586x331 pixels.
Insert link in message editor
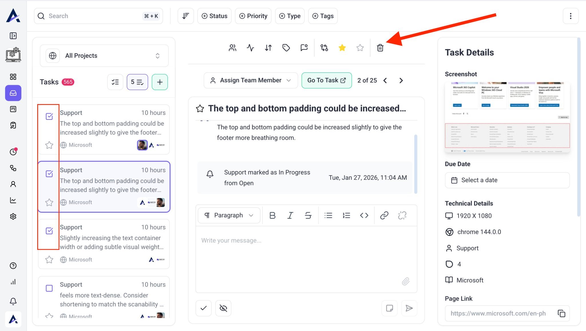[x=384, y=215]
